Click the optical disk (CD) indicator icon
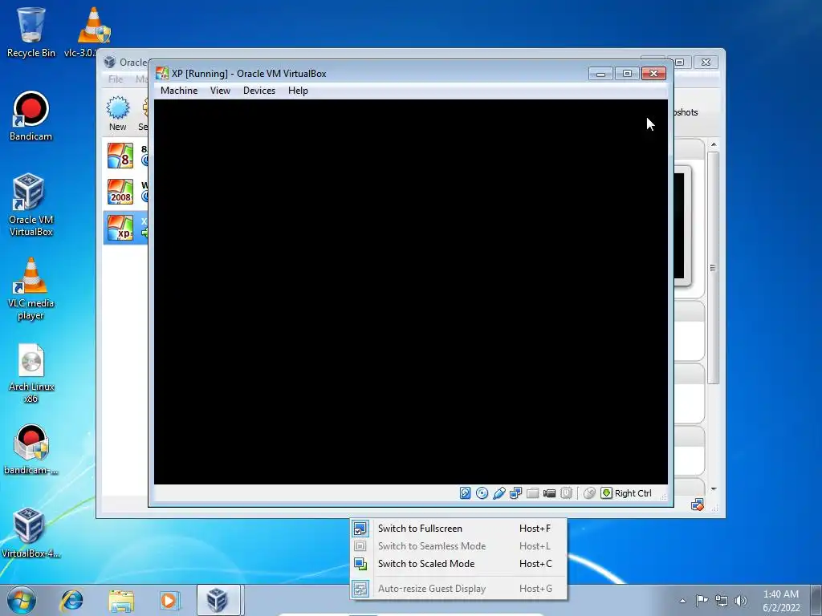The width and height of the screenshot is (822, 616). 482,493
